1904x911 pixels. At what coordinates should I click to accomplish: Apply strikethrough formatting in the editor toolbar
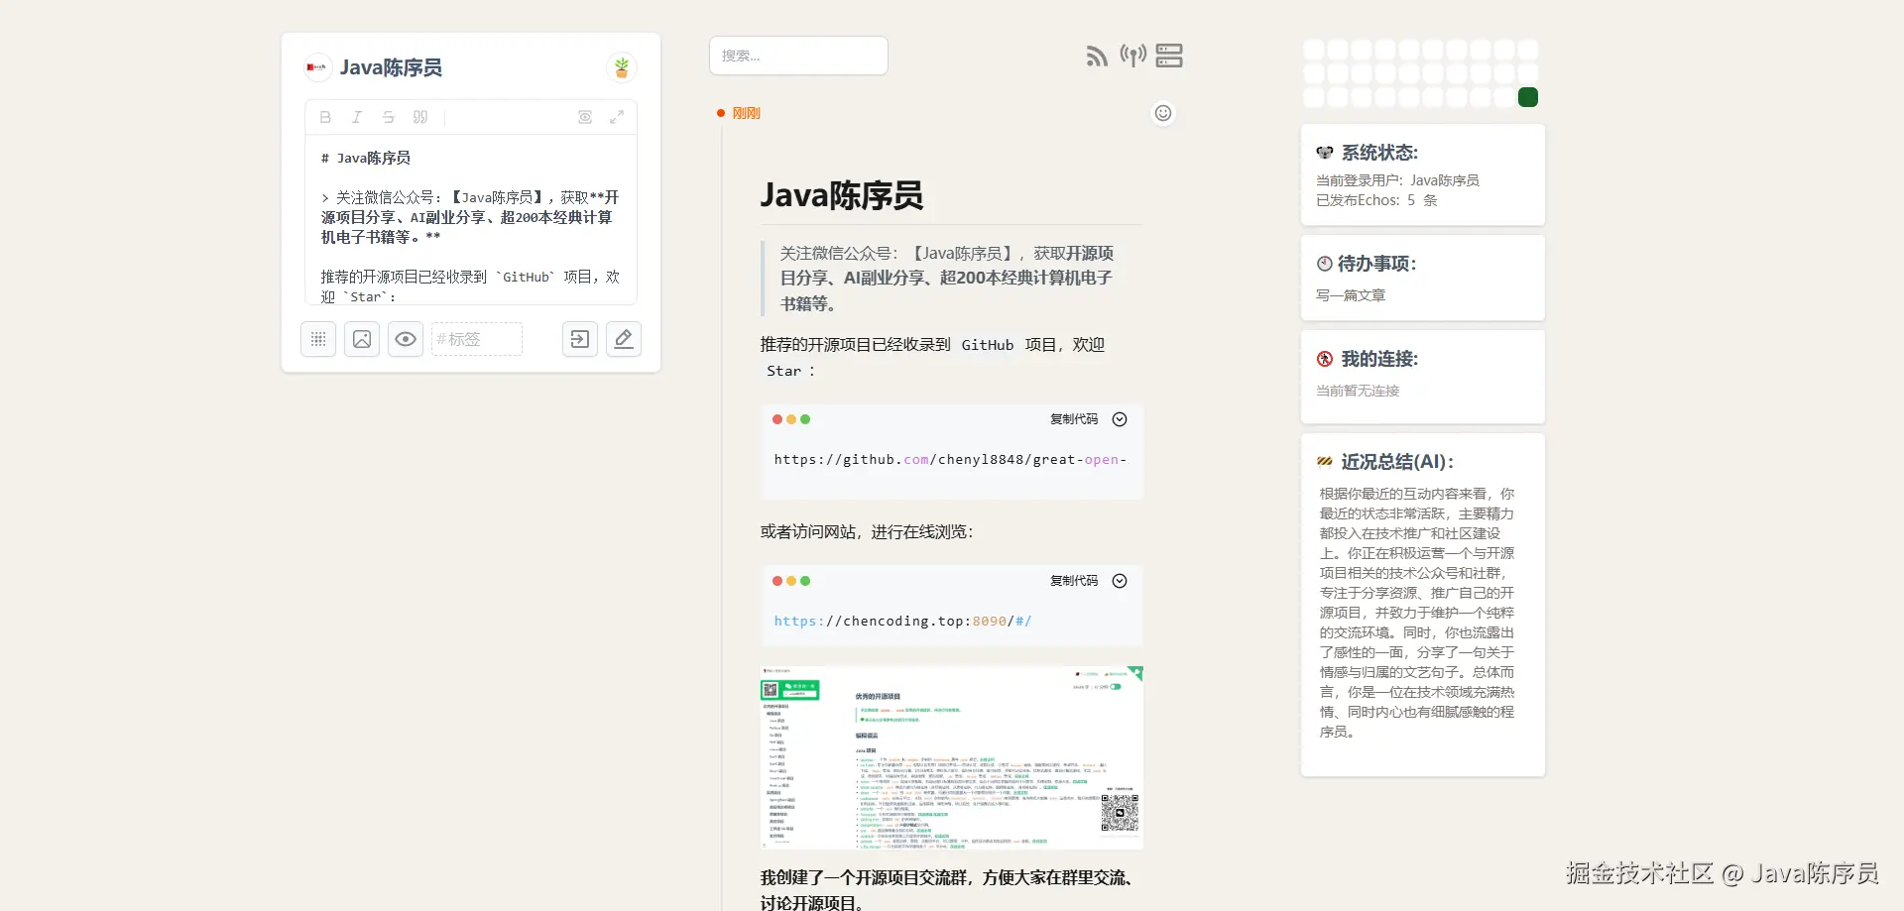389,117
